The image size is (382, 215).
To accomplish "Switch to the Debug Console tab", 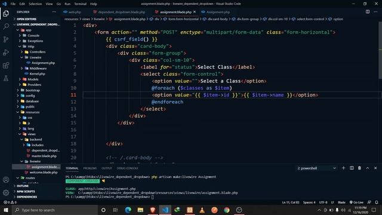I will click(x=127, y=168).
